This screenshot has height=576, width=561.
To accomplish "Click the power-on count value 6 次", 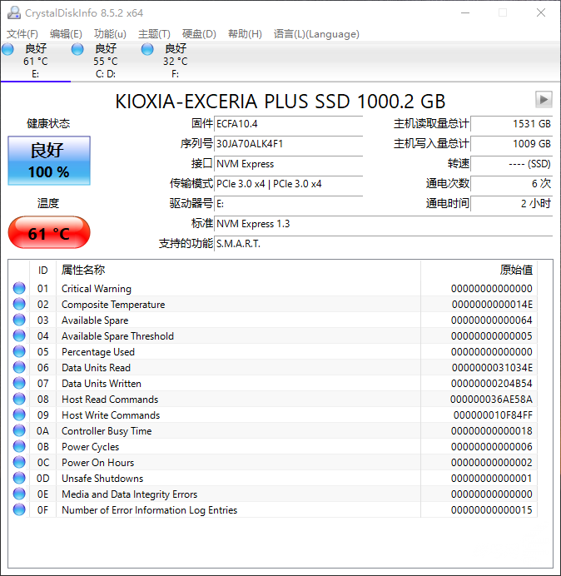I will tap(511, 184).
